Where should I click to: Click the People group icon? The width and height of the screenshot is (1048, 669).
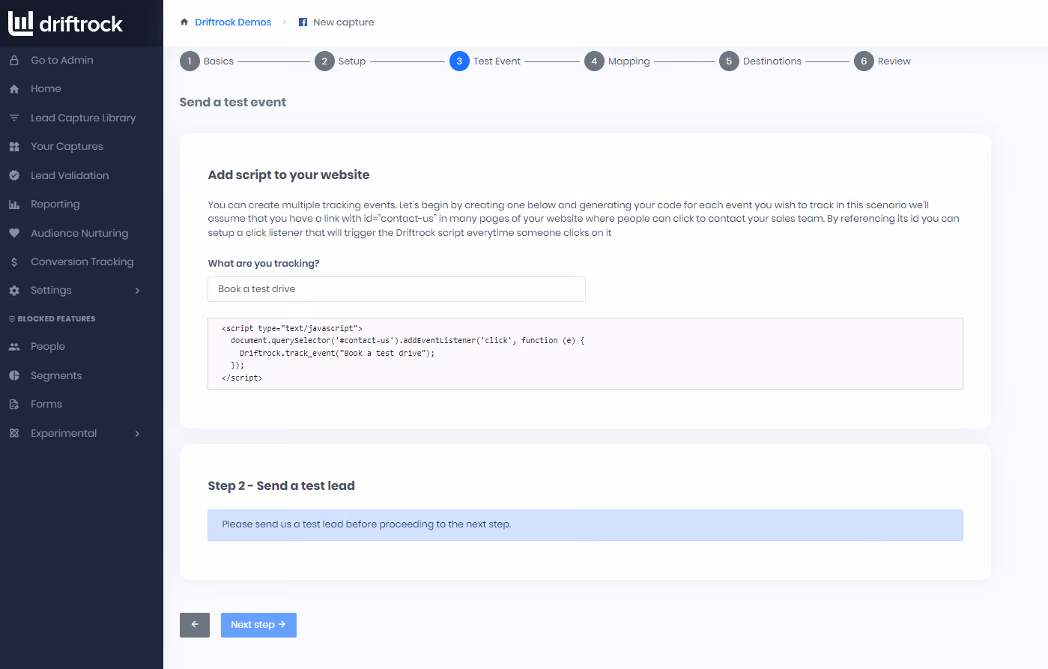tap(14, 346)
